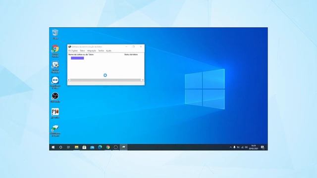The width and height of the screenshot is (317, 178).
Task: Open the taskbar clock and date
Action: click(x=254, y=147)
